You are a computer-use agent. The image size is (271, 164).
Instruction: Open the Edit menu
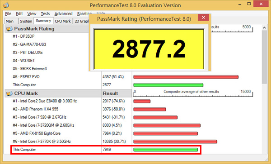[x=19, y=14]
